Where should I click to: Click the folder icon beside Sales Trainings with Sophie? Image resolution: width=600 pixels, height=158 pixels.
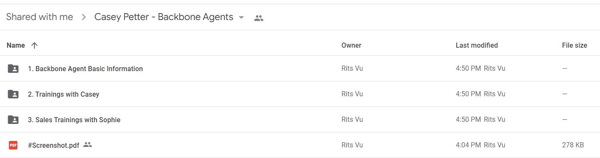[13, 120]
